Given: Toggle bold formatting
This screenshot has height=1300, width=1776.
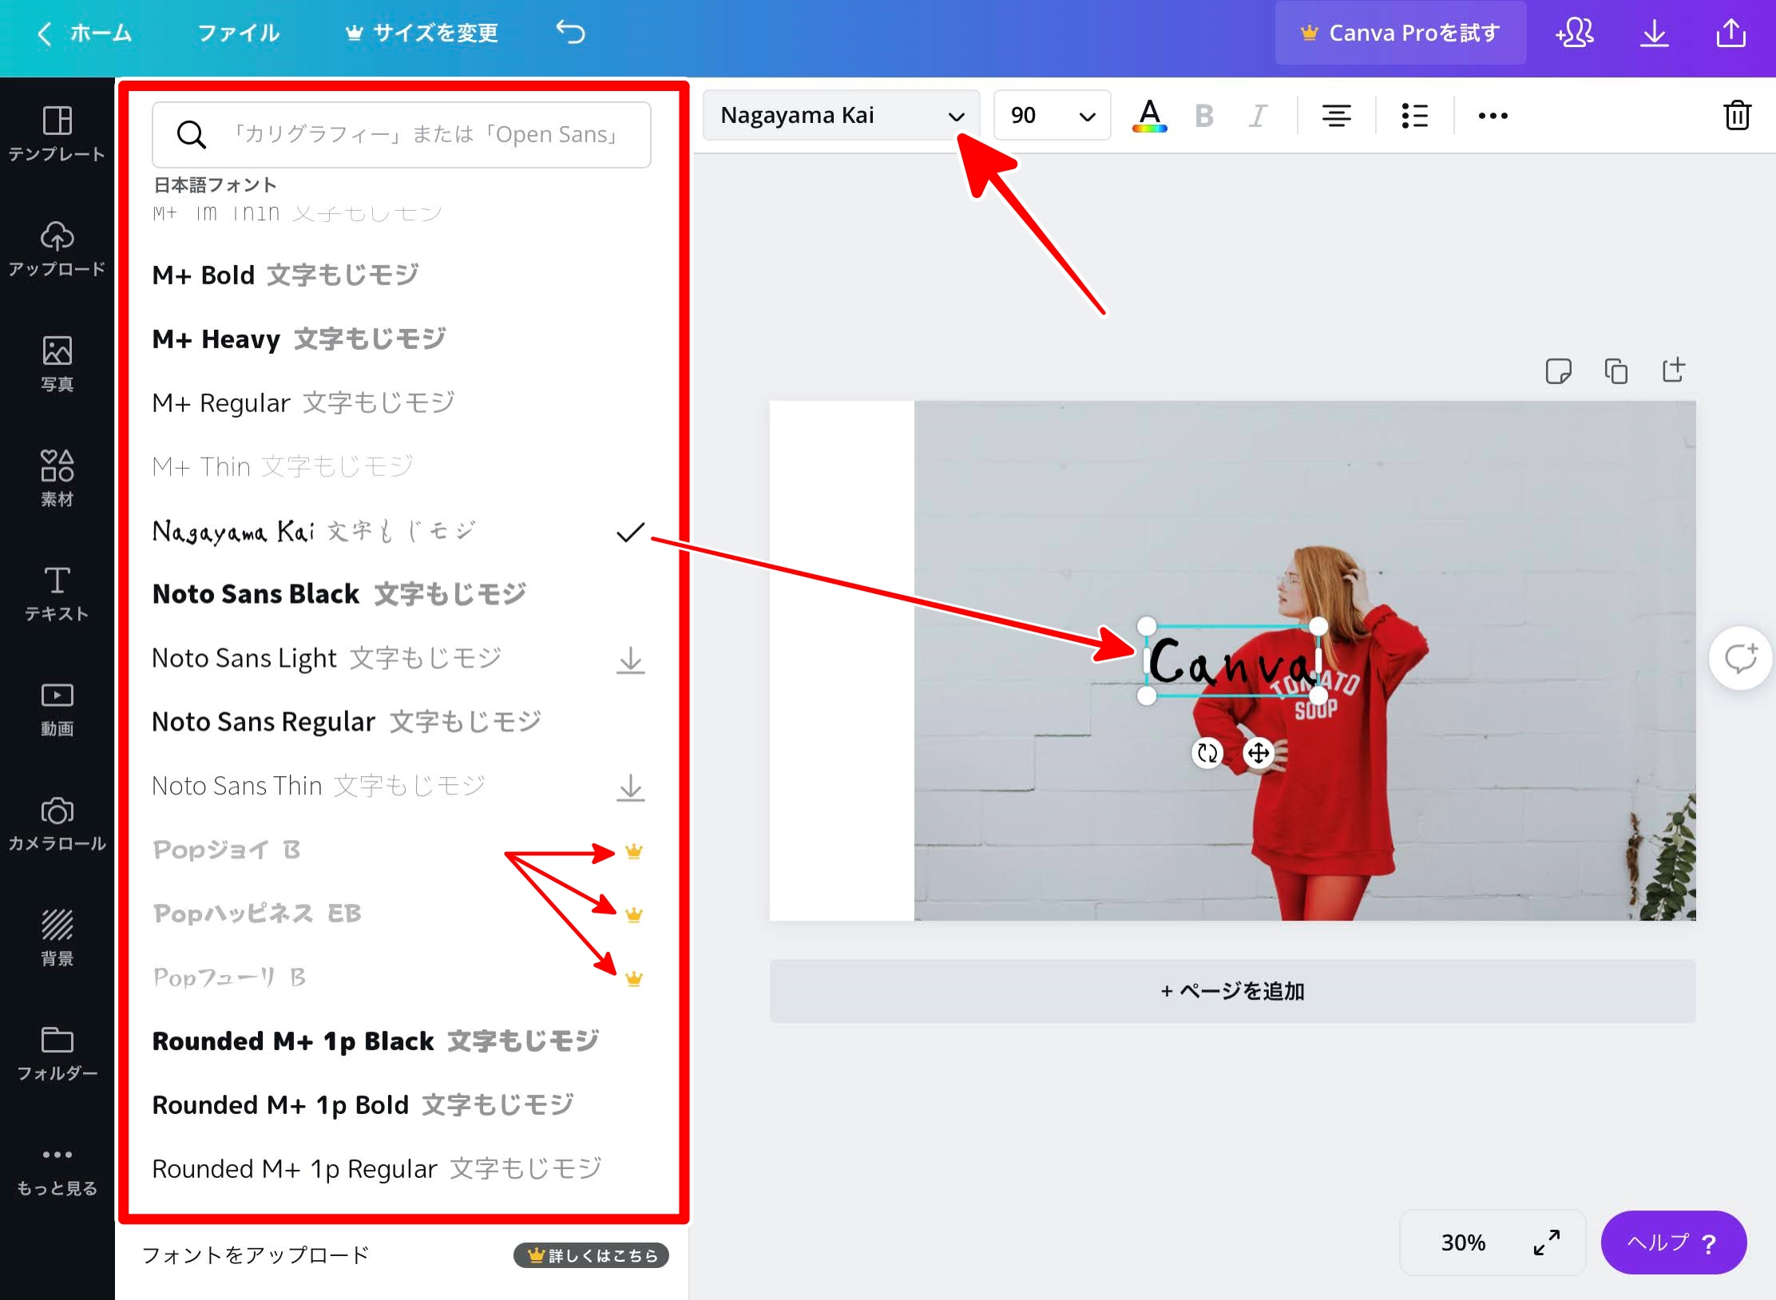Looking at the screenshot, I should coord(1203,116).
